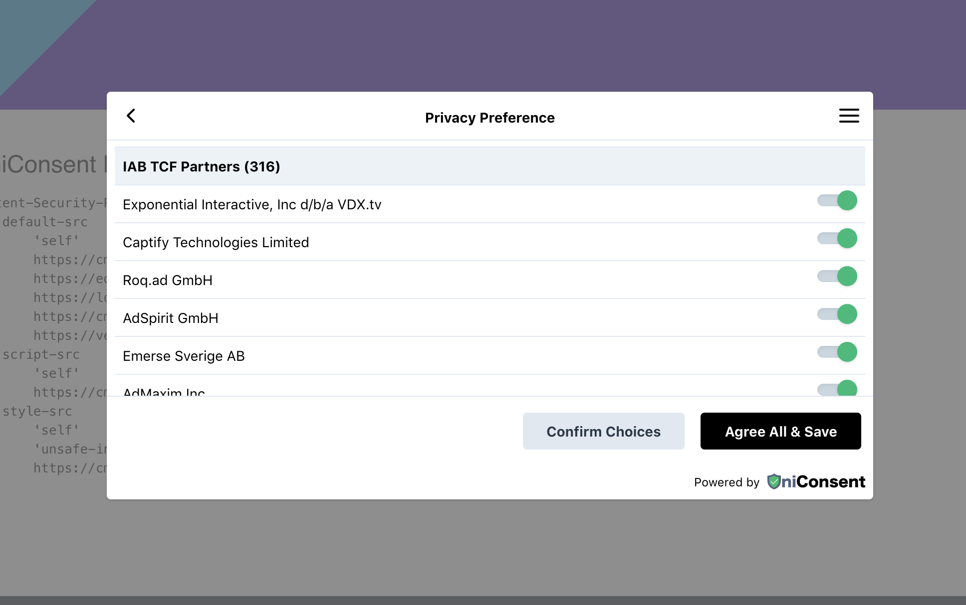Screen dimensions: 966x605
Task: Open the AdSpirit GmbH vendor entry
Action: [x=170, y=318]
